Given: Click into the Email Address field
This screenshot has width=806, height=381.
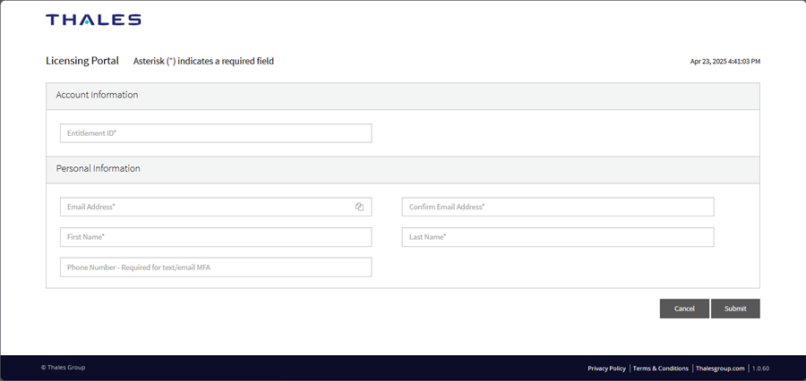Looking at the screenshot, I should coord(206,207).
